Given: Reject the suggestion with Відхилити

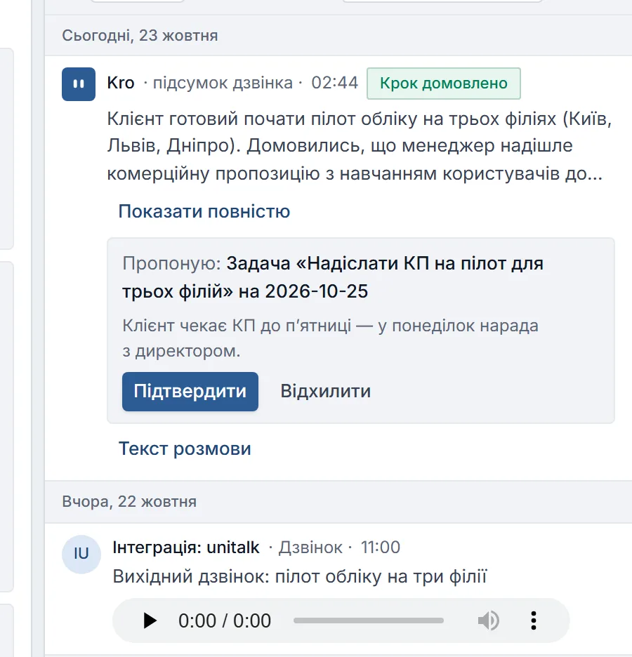Looking at the screenshot, I should click(x=326, y=392).
